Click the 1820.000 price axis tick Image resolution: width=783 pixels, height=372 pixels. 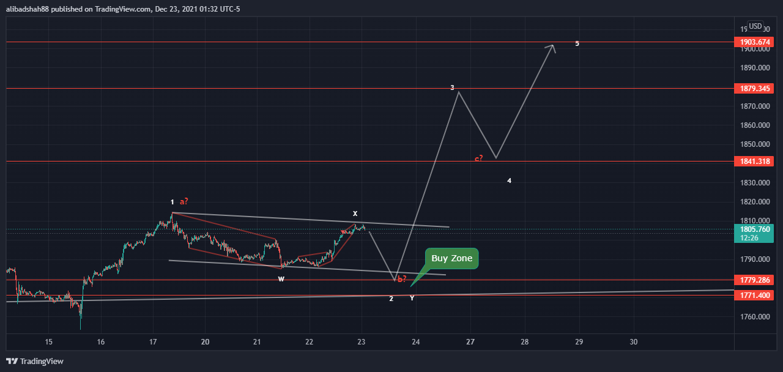click(756, 202)
